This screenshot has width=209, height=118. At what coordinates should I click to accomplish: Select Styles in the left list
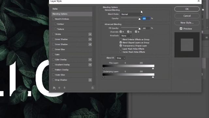point(72,9)
